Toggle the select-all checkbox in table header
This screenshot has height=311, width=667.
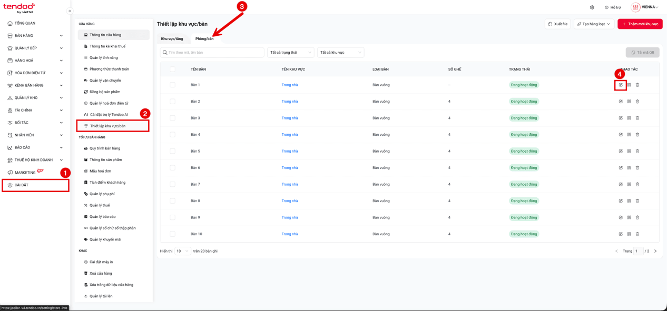tap(172, 69)
